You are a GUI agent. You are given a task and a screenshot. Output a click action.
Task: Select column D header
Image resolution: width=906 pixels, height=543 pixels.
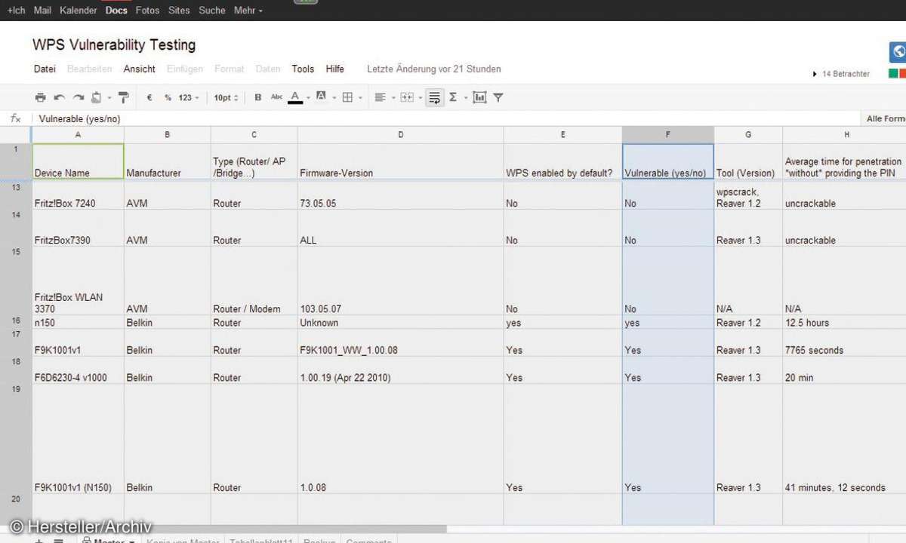click(x=401, y=135)
